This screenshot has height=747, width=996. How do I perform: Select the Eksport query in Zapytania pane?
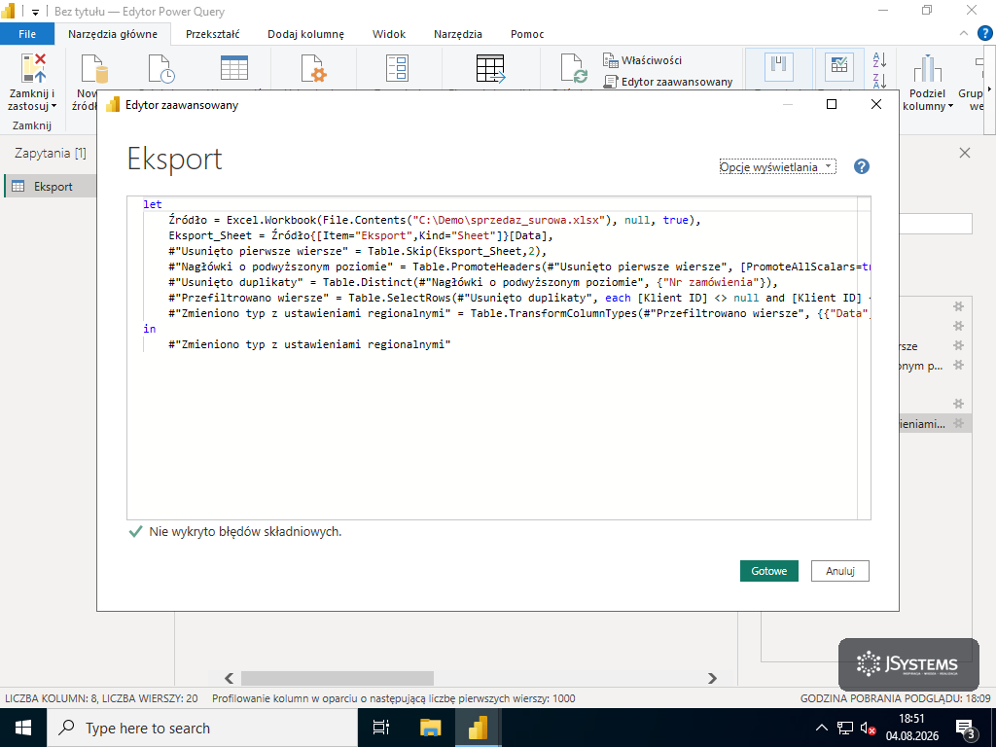(x=51, y=186)
